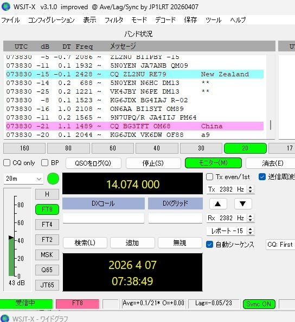This screenshot has width=295, height=322.
Task: Click the DXグリッド input field
Action: (x=175, y=218)
